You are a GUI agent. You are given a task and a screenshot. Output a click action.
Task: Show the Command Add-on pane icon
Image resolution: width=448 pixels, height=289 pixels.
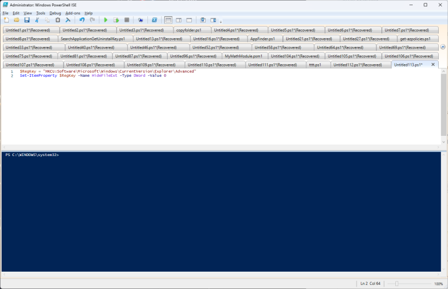coord(213,20)
